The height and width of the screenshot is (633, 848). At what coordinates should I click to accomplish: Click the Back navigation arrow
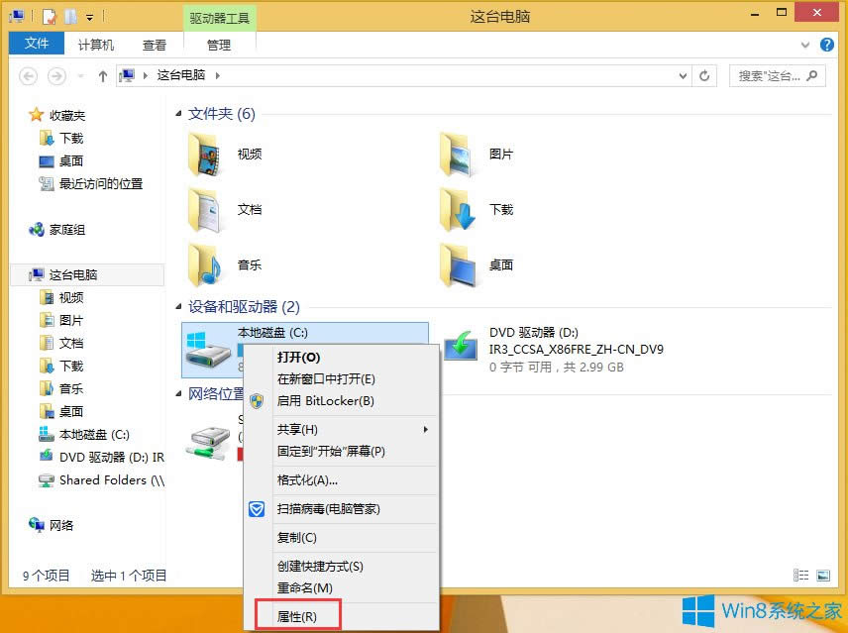pyautogui.click(x=27, y=75)
